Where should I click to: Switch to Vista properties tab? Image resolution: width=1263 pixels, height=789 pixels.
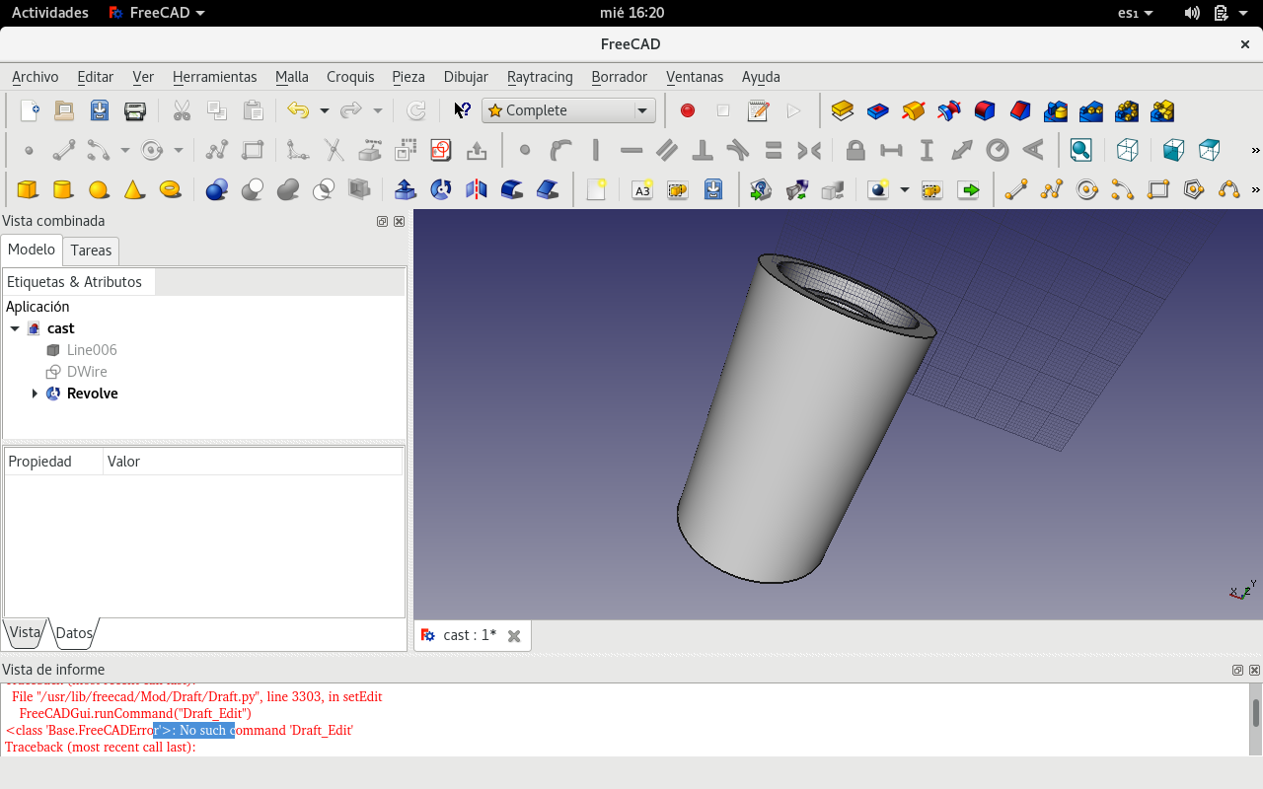[x=25, y=633]
